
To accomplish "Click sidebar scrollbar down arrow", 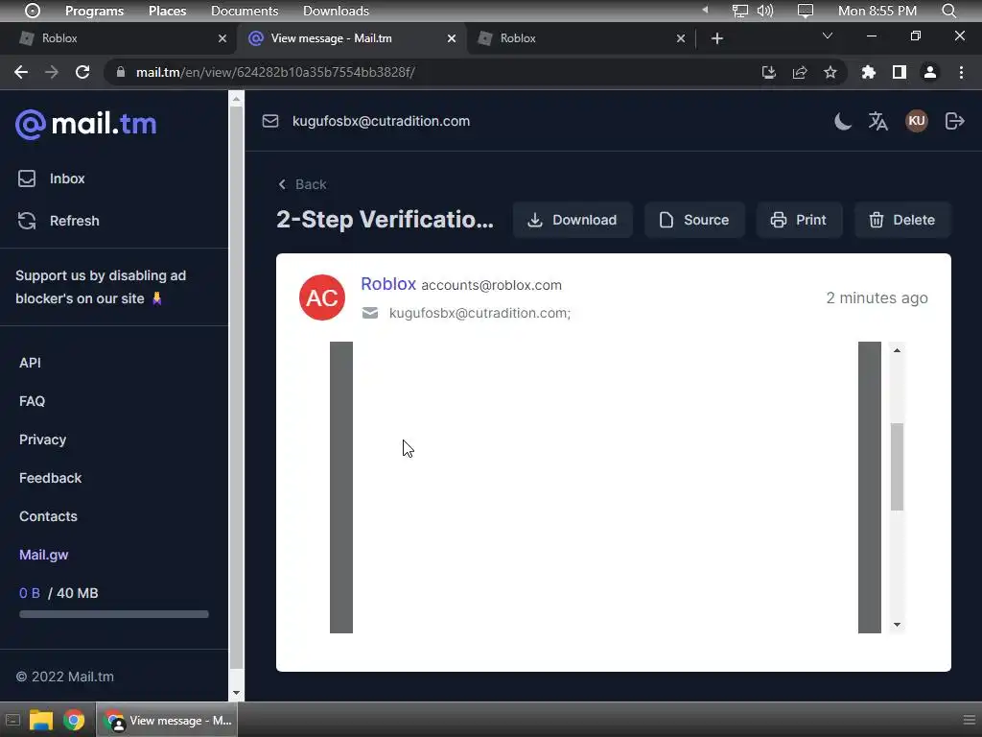I will coord(236,693).
